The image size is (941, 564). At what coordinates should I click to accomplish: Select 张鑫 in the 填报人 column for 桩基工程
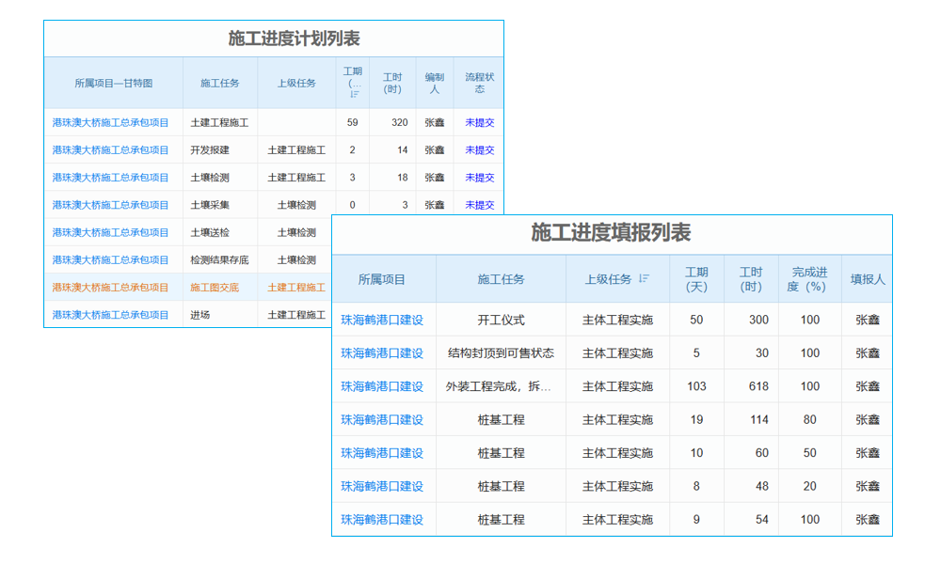point(867,419)
